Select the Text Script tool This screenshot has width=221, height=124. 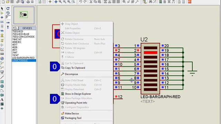tap(2, 26)
